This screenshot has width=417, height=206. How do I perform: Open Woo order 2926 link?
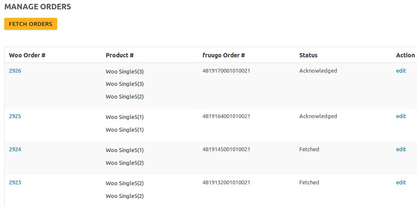pyautogui.click(x=15, y=71)
